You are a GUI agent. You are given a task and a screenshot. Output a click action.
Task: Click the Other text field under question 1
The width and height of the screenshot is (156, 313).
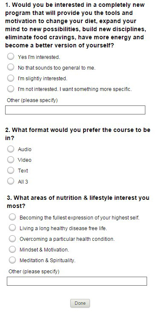pos(75,110)
